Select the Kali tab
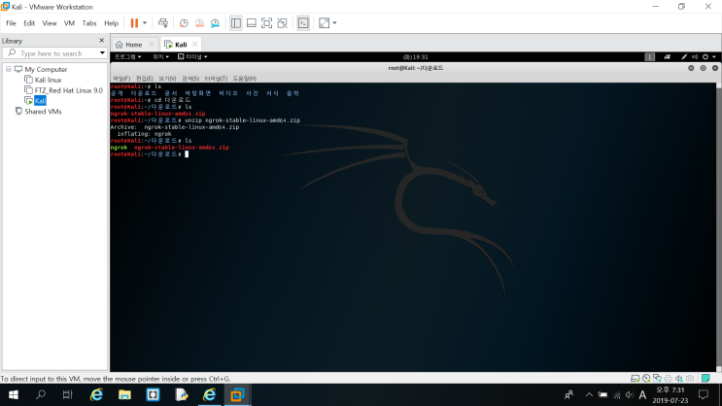The width and height of the screenshot is (722, 406). pyautogui.click(x=181, y=45)
